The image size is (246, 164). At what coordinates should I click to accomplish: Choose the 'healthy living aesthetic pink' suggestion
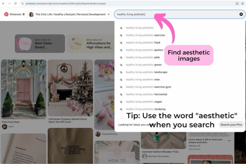click(143, 57)
